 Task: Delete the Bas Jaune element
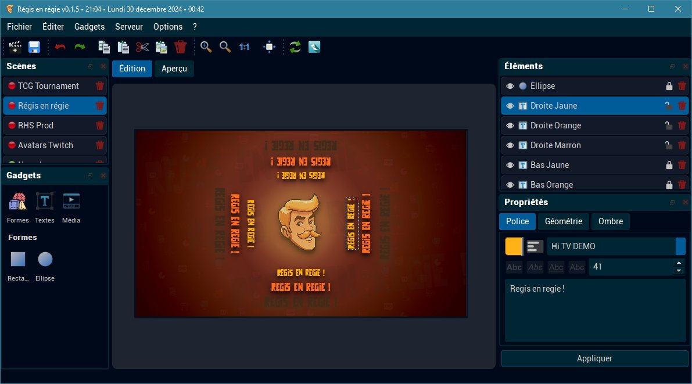pyautogui.click(x=682, y=165)
